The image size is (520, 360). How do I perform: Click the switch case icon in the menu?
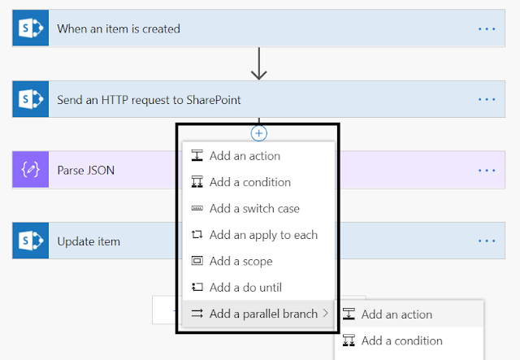click(x=197, y=209)
